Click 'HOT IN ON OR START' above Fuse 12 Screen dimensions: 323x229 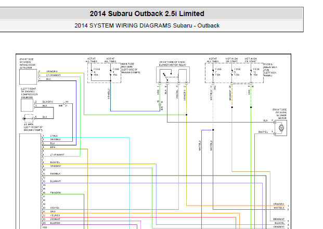[x=251, y=60]
